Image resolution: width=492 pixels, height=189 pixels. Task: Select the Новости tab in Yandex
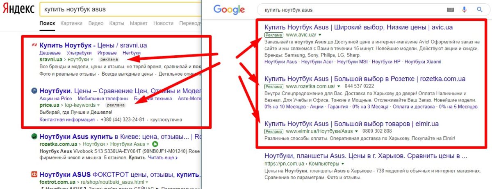pos(163,23)
